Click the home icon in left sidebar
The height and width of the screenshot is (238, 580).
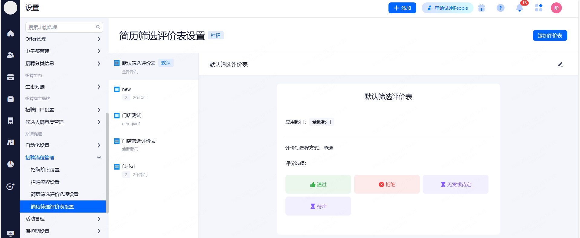(x=11, y=33)
